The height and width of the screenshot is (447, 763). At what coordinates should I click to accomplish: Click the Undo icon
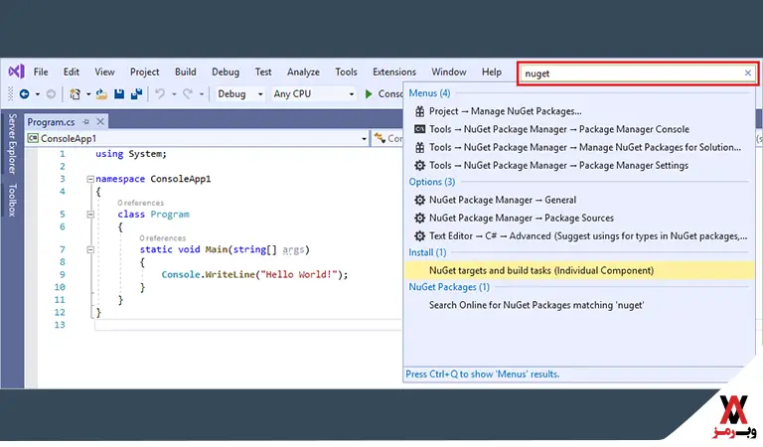[160, 94]
